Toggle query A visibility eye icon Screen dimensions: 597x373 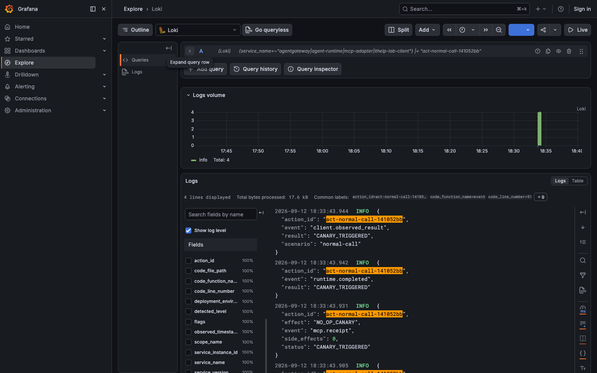click(x=559, y=51)
